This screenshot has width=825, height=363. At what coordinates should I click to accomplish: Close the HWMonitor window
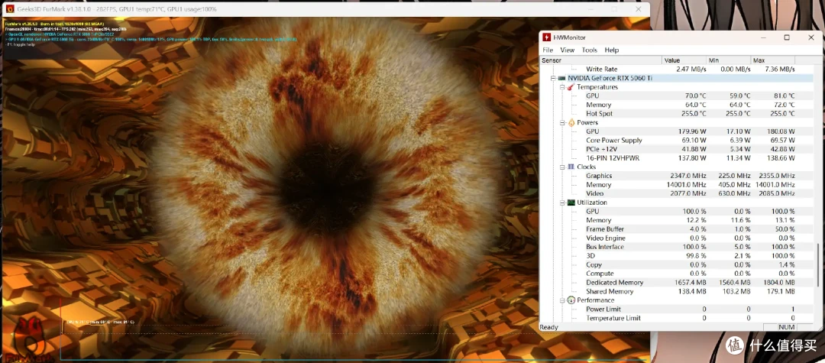[810, 37]
